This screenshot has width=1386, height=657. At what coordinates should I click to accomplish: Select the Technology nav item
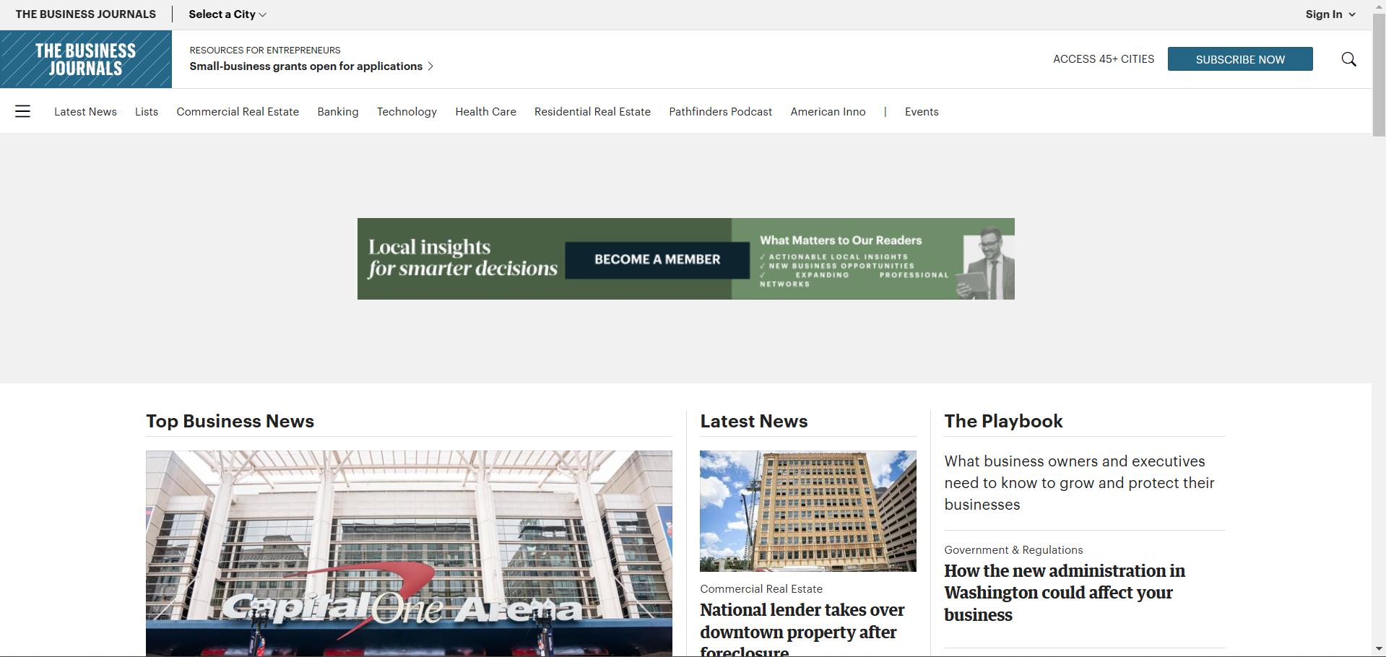pos(407,112)
